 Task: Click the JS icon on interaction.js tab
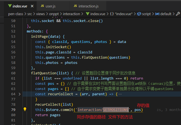75,6
